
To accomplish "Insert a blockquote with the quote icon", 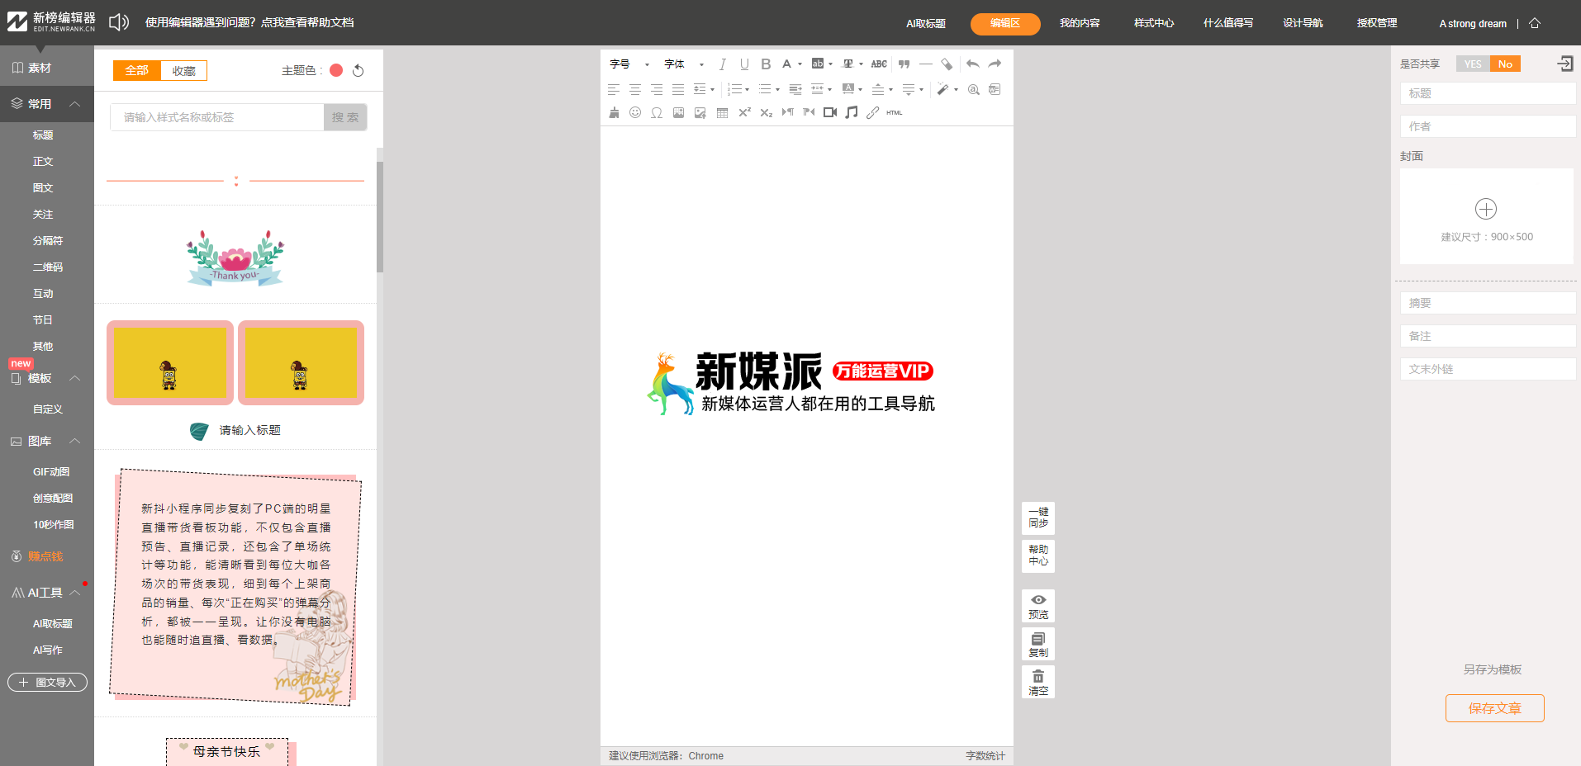I will coord(904,64).
